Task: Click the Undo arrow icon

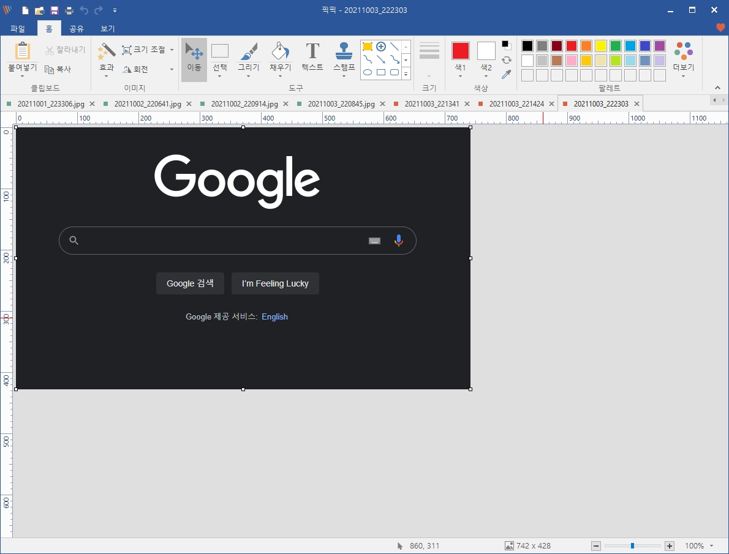Action: (x=84, y=10)
